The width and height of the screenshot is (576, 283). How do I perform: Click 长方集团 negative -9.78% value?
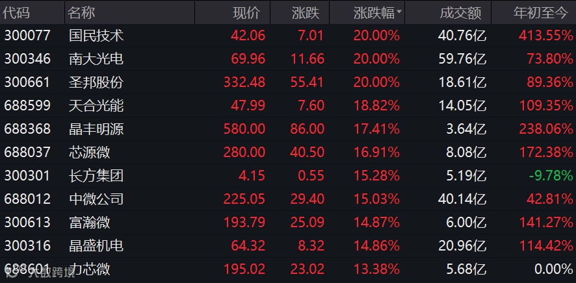pos(553,176)
